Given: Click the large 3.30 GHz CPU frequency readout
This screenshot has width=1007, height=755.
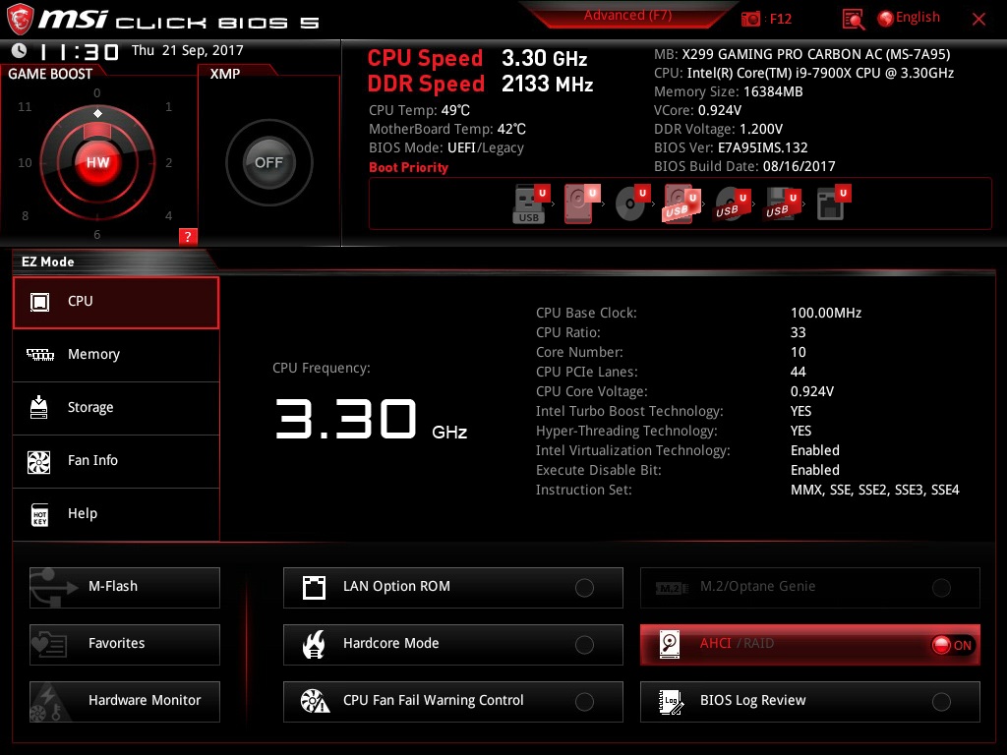Looking at the screenshot, I should (371, 419).
